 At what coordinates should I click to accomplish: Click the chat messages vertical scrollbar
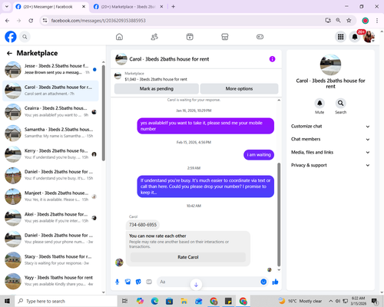[279, 214]
